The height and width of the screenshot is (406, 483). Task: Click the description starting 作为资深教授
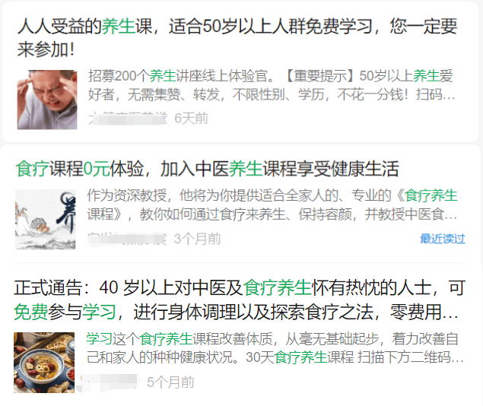[272, 205]
